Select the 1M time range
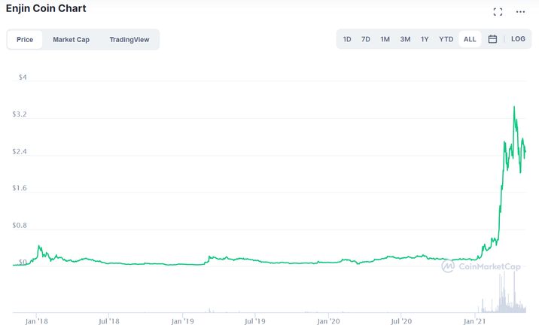 (385, 39)
